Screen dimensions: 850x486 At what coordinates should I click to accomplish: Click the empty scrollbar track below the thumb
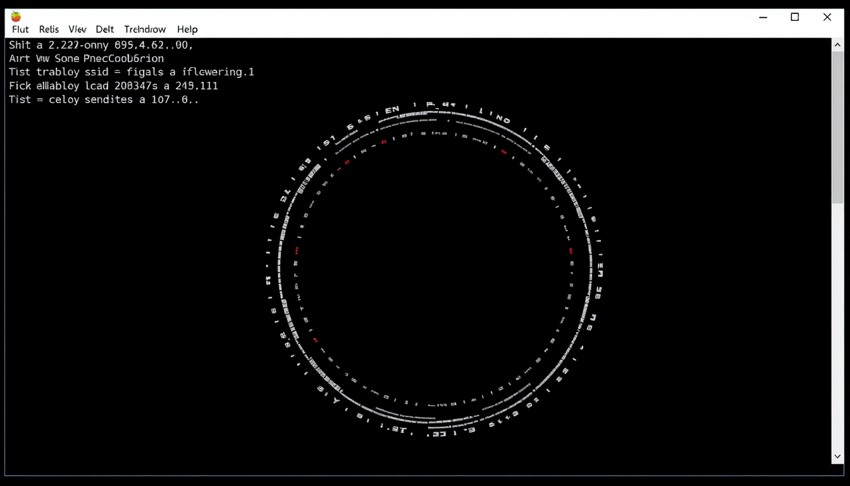coord(837,326)
